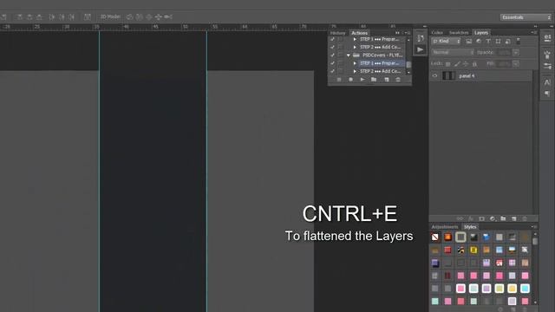Screen dimensions: 555x312
Task: Toggle checkmark for bottom STEP 2 action
Action: click(332, 71)
